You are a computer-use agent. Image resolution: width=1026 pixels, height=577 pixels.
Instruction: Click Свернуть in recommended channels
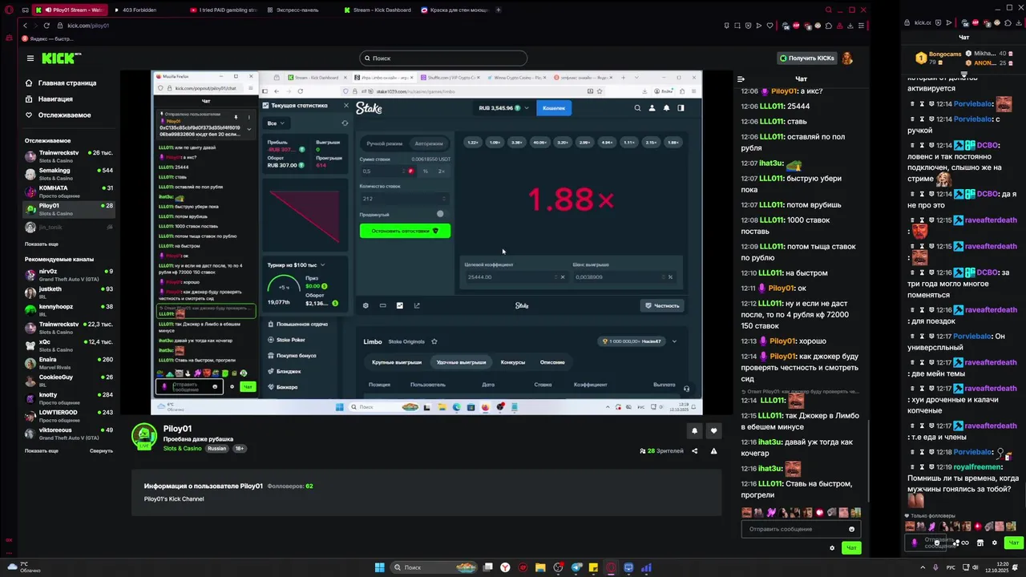pos(101,450)
